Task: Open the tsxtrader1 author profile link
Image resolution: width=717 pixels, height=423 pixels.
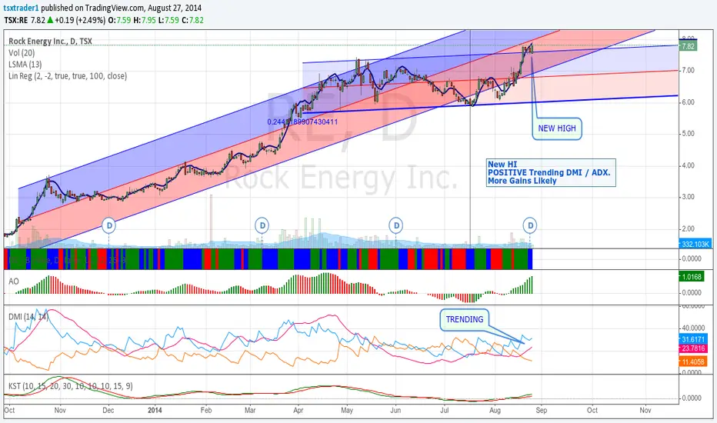Action: click(x=21, y=8)
